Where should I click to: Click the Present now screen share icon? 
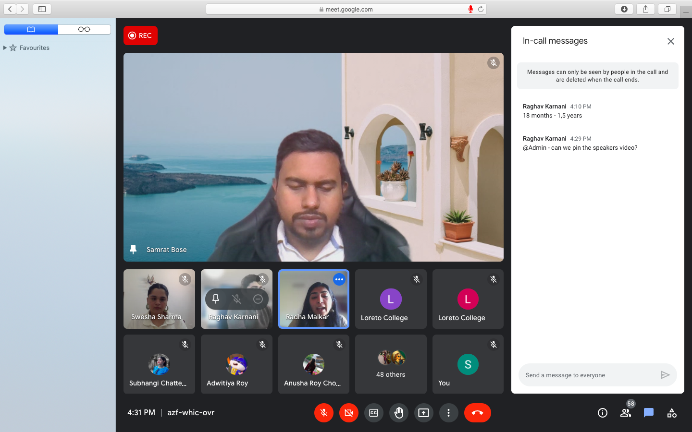[x=423, y=413]
